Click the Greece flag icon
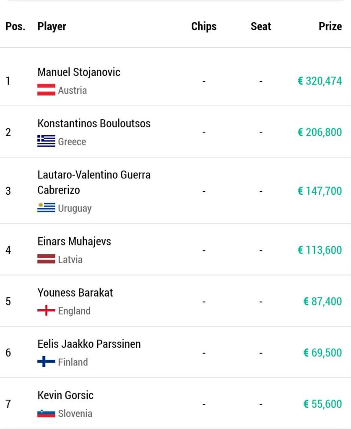This screenshot has height=429, width=351. [x=46, y=141]
